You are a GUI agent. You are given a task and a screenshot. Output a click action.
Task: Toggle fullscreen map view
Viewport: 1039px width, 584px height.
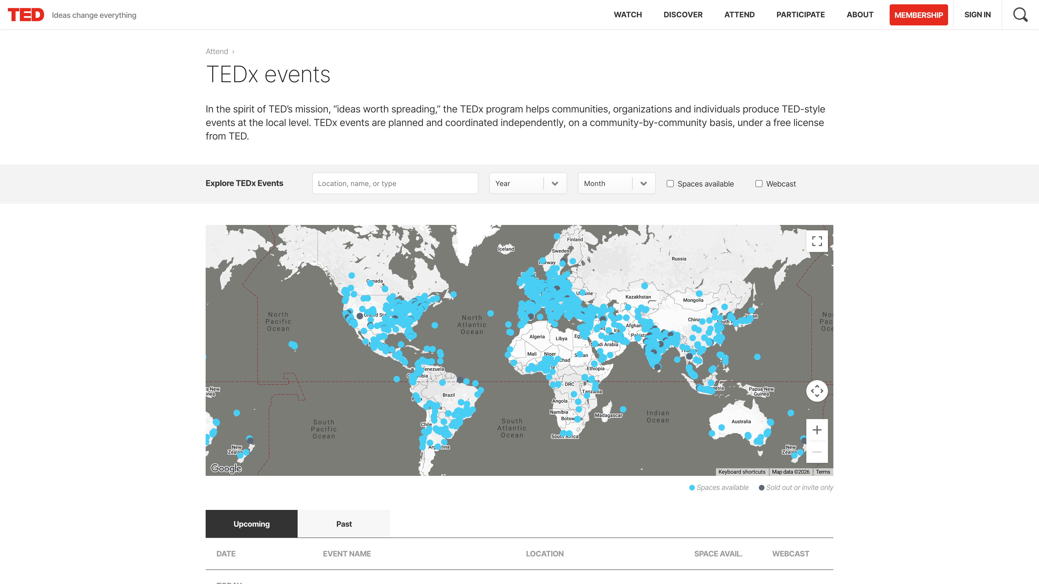pos(817,241)
